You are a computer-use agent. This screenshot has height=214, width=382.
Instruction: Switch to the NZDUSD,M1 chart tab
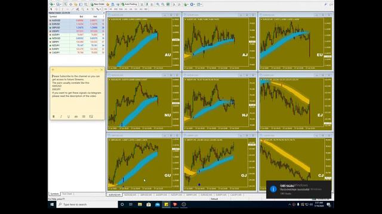point(130,195)
